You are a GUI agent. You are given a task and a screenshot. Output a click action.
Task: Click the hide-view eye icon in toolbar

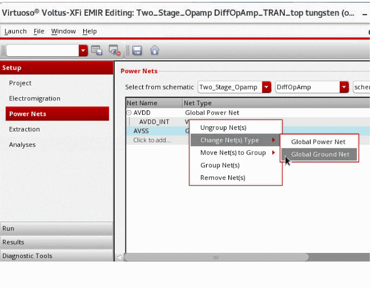click(115, 50)
